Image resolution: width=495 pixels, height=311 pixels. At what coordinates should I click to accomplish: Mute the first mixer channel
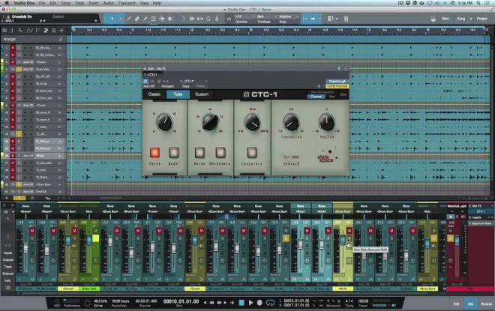(32, 231)
